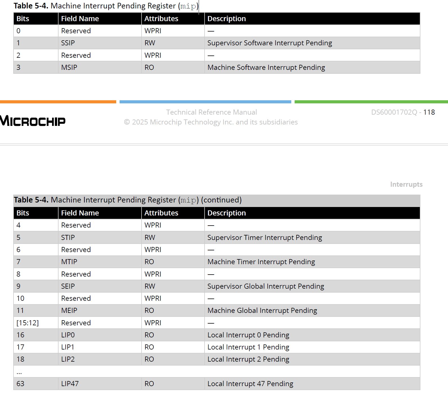Click the bits cell showing 16

pyautogui.click(x=36, y=335)
